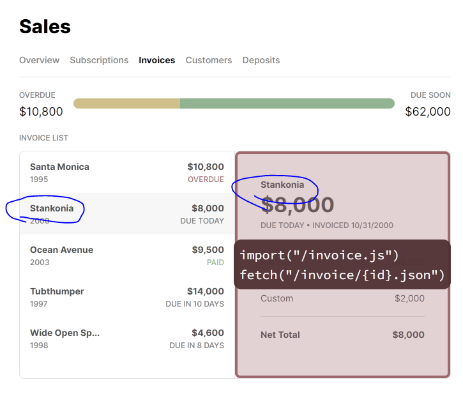Click the $4,600 amount
Image resolution: width=463 pixels, height=396 pixels.
tap(208, 333)
